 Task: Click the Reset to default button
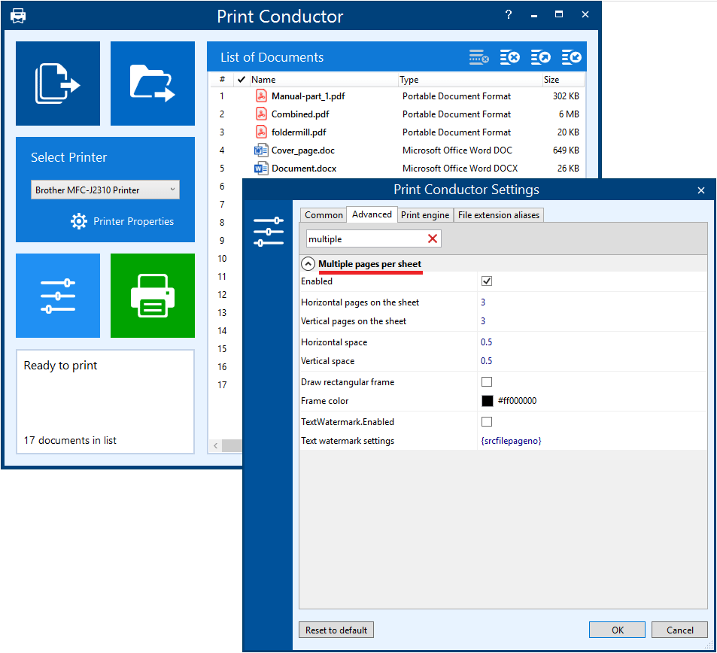336,630
